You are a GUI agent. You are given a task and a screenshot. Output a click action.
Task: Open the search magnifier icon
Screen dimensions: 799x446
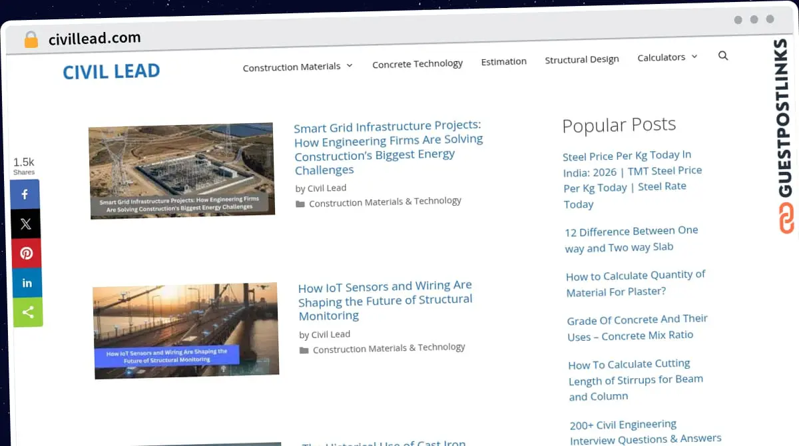click(723, 56)
